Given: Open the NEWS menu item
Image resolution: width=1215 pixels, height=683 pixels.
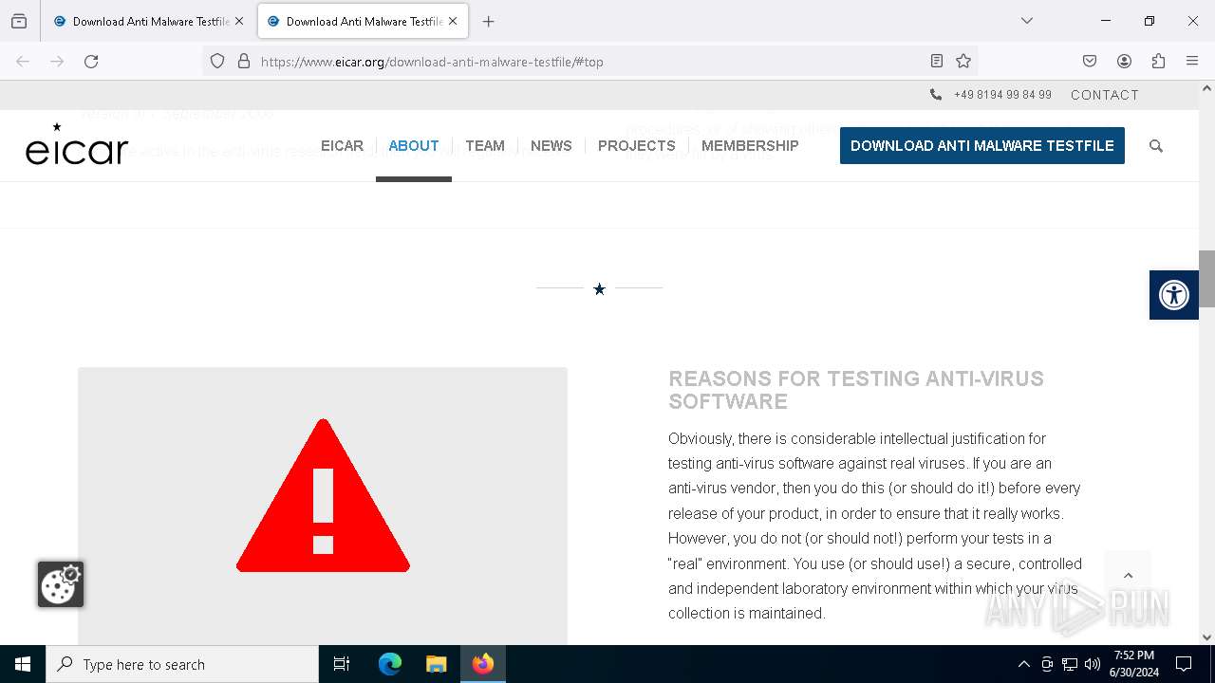Looking at the screenshot, I should [551, 146].
